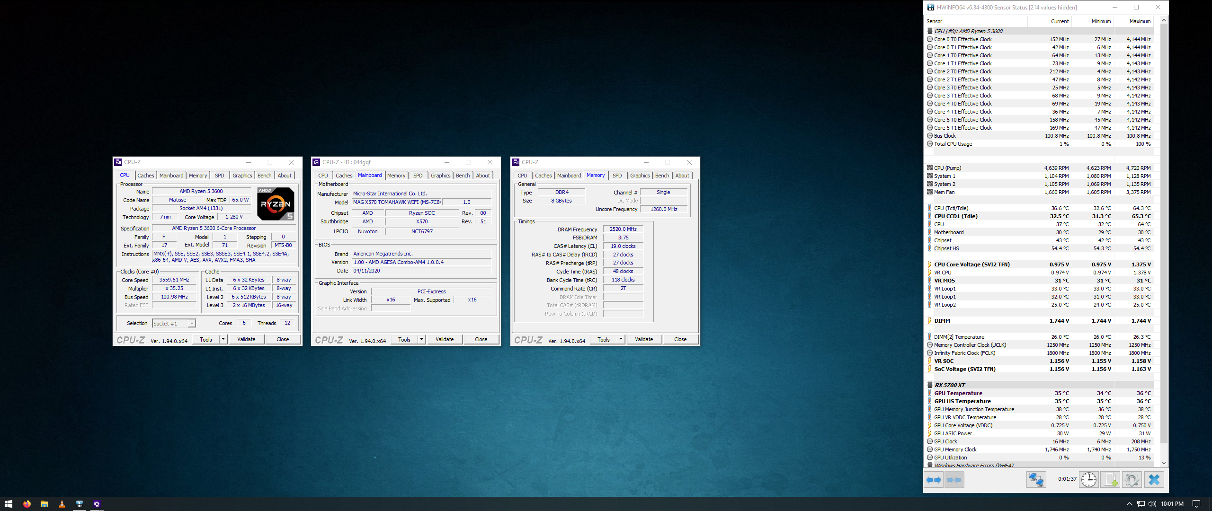Click the clock icon beside Bus Clock
Screen dimensions: 1212x511
[x=930, y=136]
